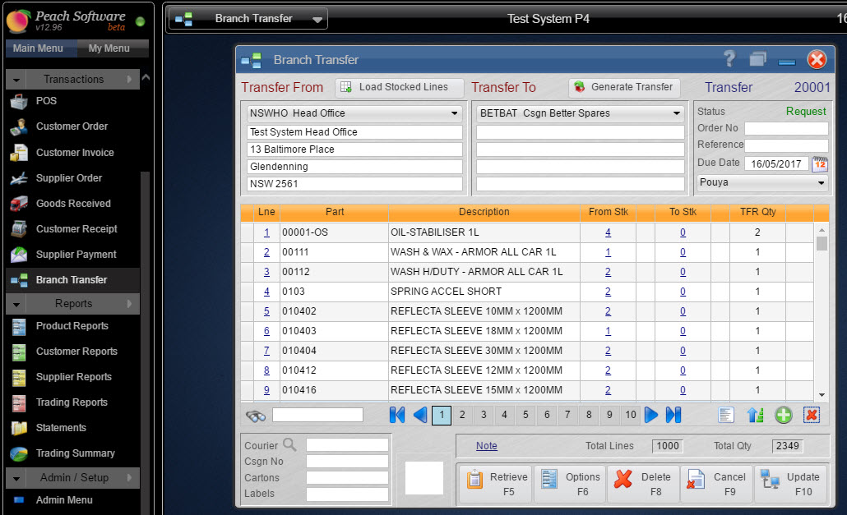
Task: Open the help question mark icon
Action: 730,58
